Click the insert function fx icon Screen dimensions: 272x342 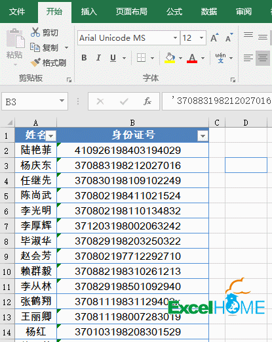147,101
